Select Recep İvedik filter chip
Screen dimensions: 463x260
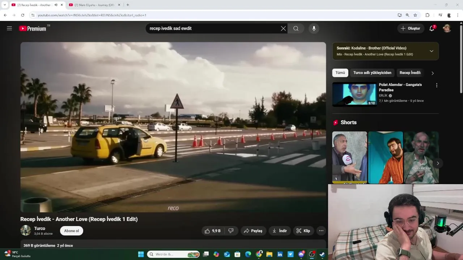pyautogui.click(x=410, y=73)
